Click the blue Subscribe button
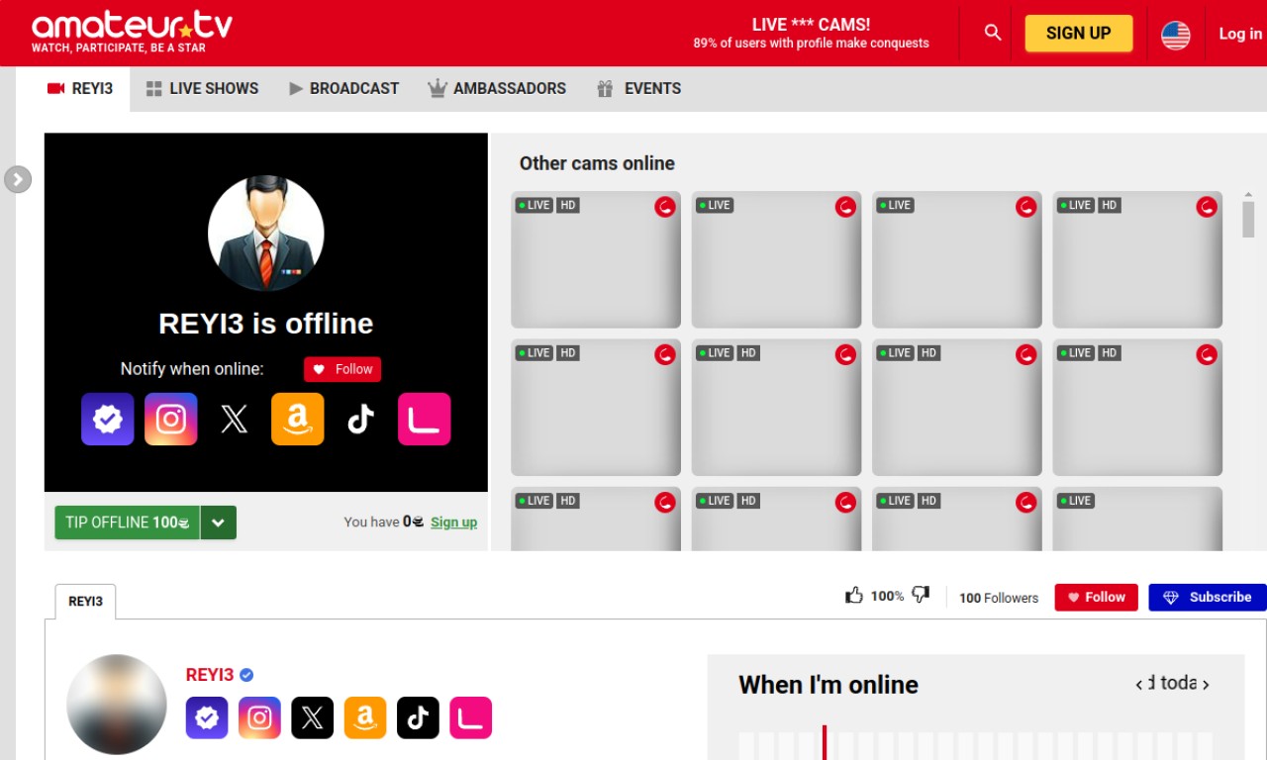The image size is (1267, 760). tap(1207, 597)
